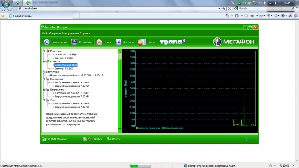Select Выгруженные данные under Ежемесячно
Screen dimensions: 299x168
click(x=72, y=93)
